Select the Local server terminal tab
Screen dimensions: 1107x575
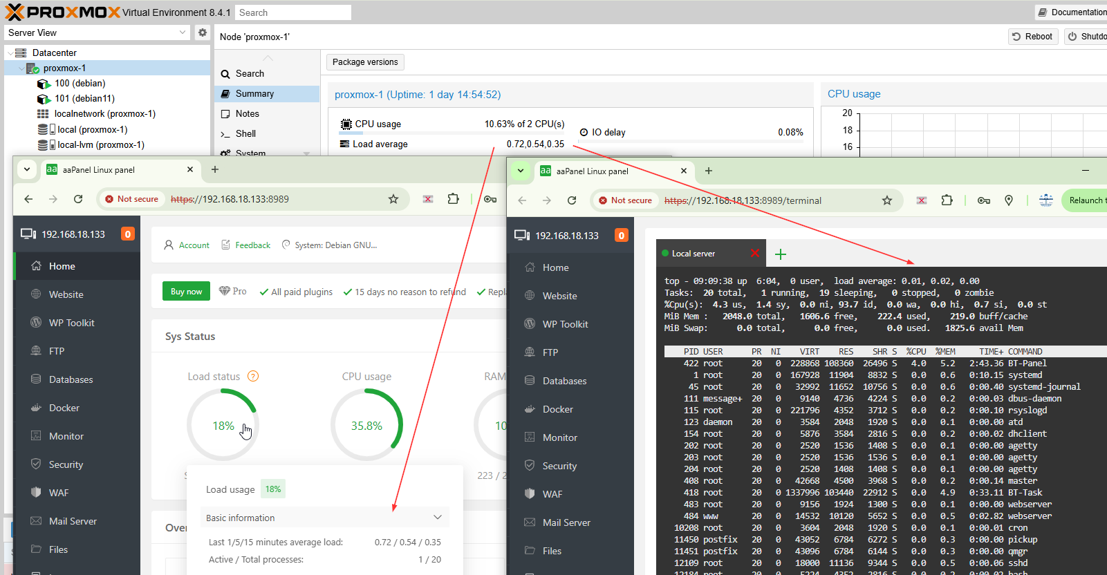tap(711, 254)
